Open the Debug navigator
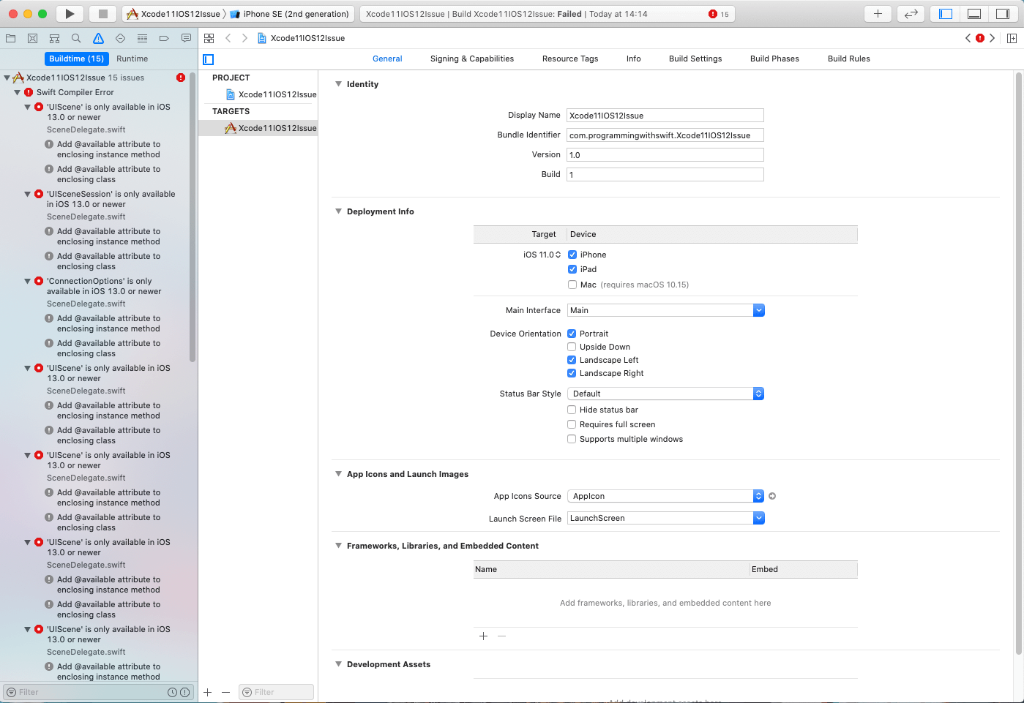Screen dimensions: 1024x703 pos(142,38)
